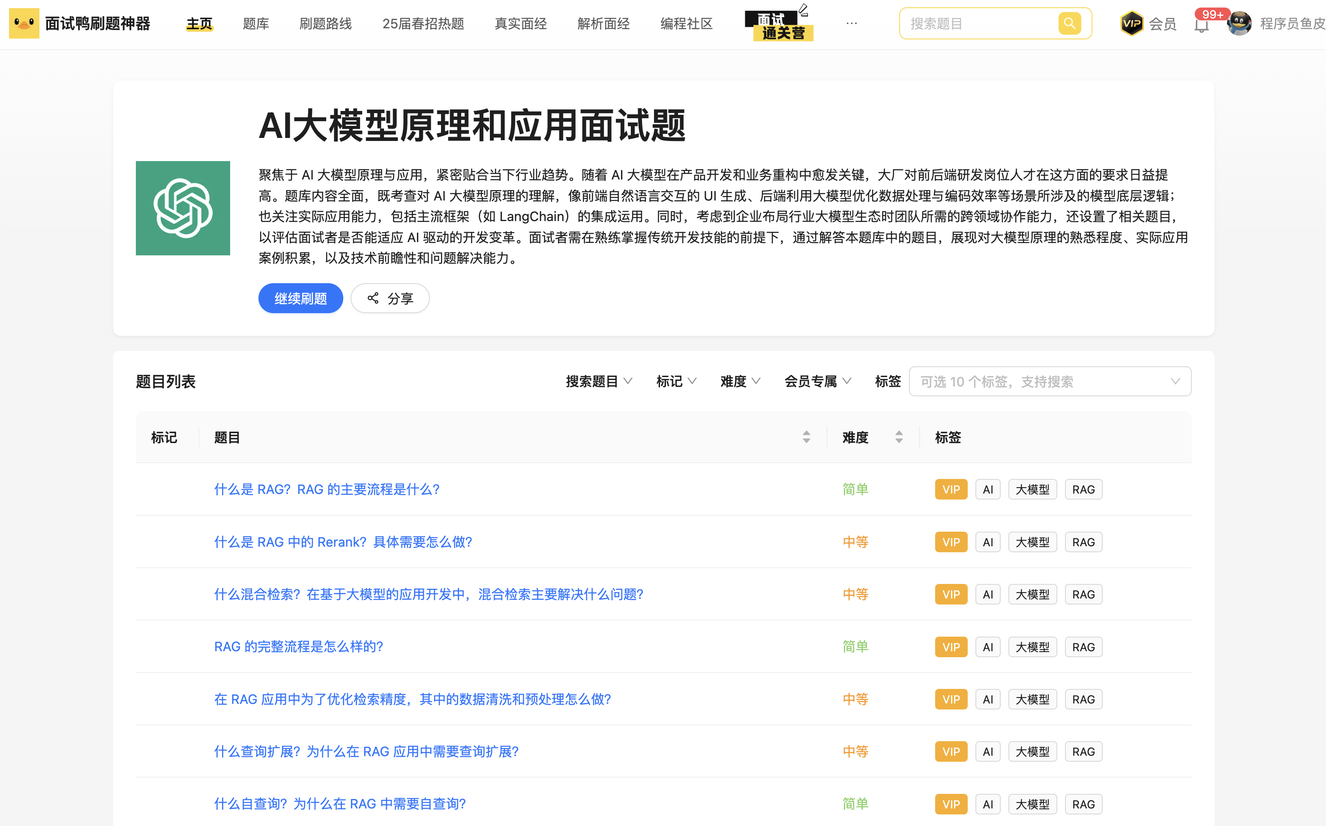This screenshot has width=1326, height=826.
Task: Open the 难度 filter dropdown
Action: click(740, 381)
